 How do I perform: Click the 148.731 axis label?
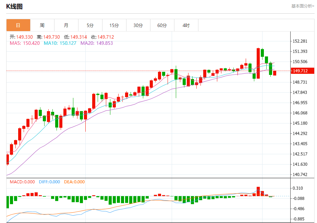click(300, 82)
